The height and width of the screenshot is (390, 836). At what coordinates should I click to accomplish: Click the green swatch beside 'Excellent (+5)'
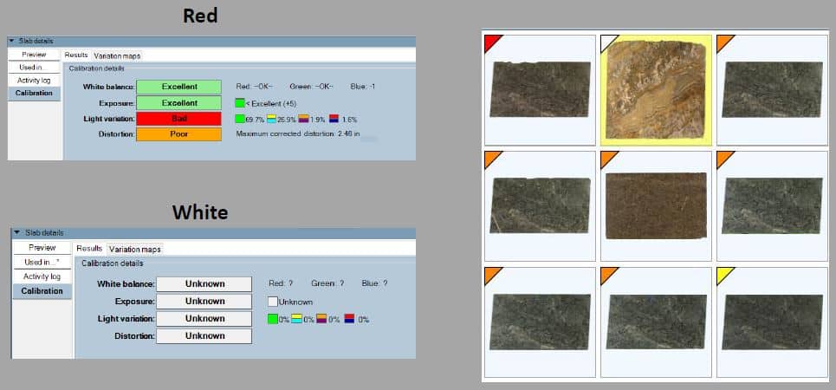click(241, 102)
